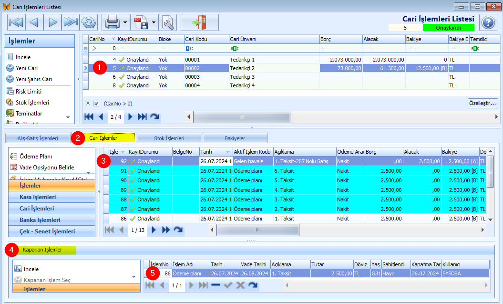Refresh the Kapanan İşlemler navigator
Image resolution: width=503 pixels, height=304 pixels.
click(x=253, y=285)
